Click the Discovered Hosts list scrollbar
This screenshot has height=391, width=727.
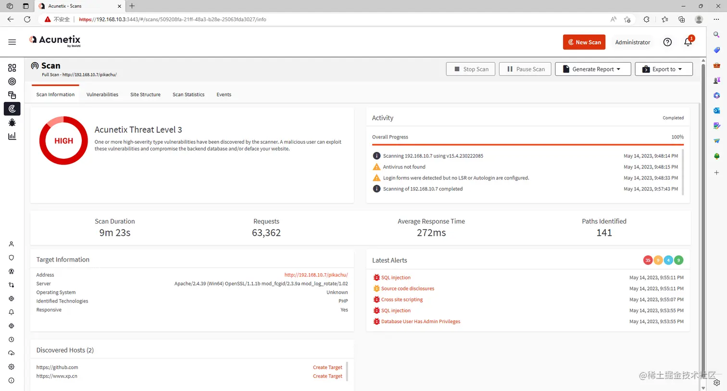coord(347,371)
